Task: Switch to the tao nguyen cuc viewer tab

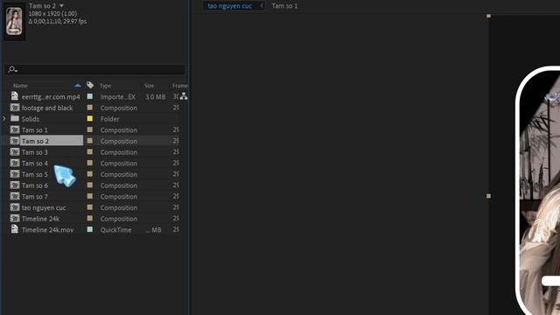Action: [229, 6]
